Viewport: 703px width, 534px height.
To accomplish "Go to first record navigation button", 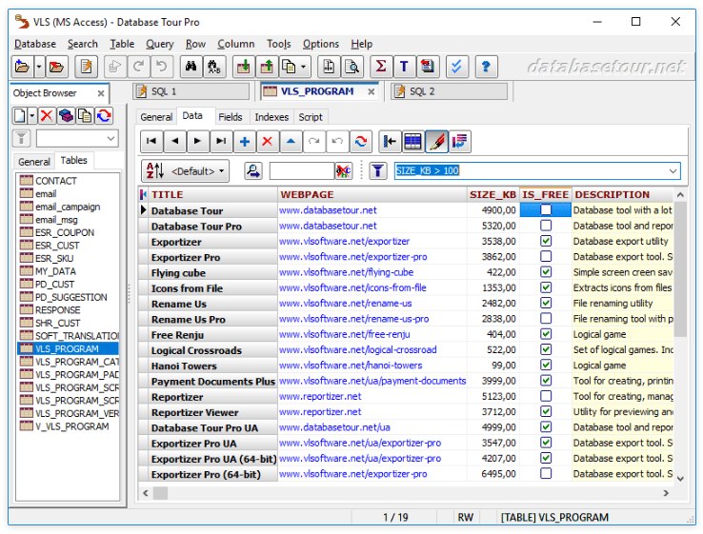I will [x=151, y=142].
